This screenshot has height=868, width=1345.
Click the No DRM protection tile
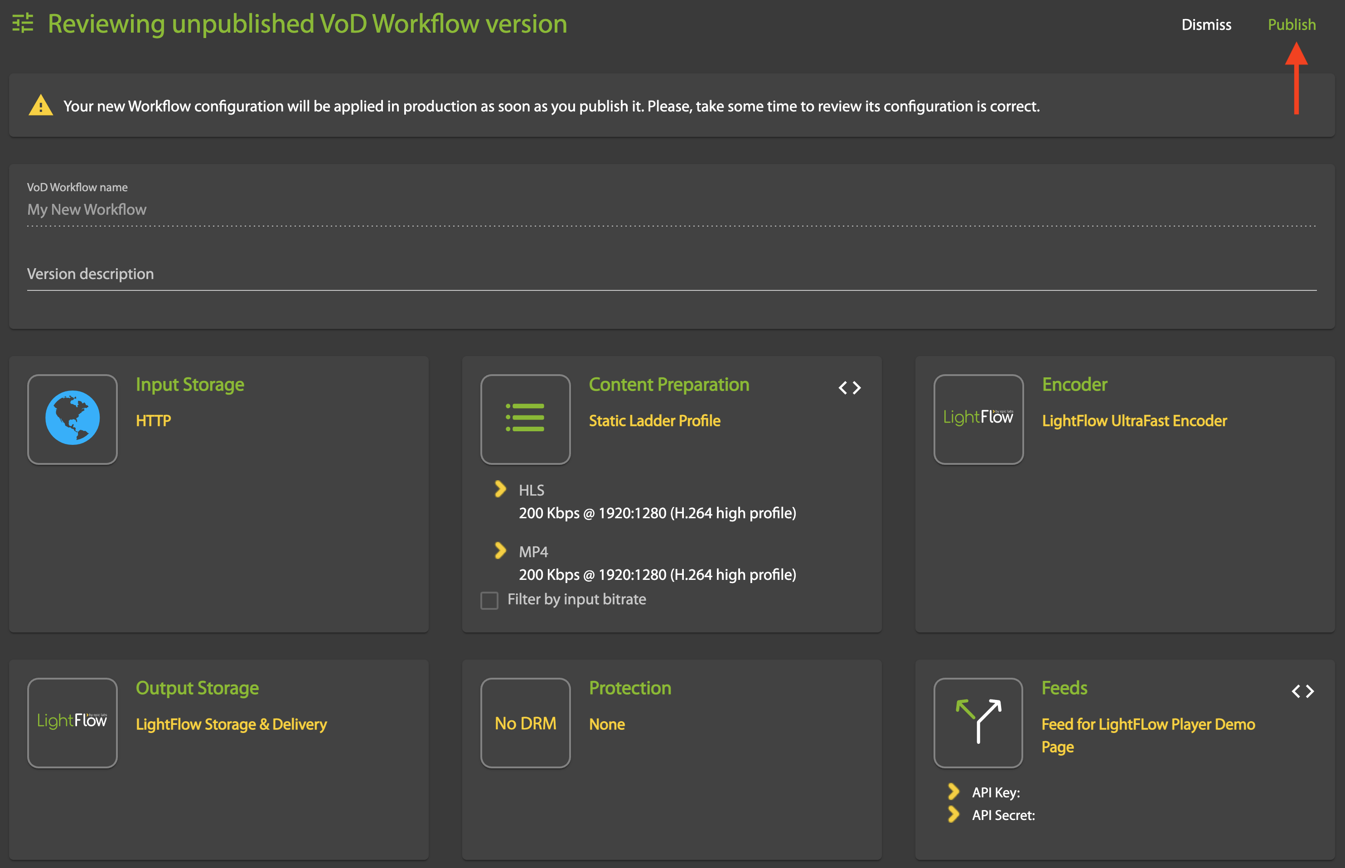tap(525, 723)
